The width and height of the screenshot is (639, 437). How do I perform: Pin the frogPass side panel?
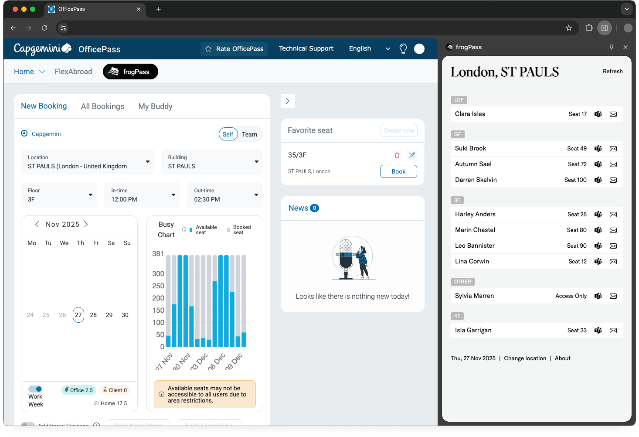point(612,47)
